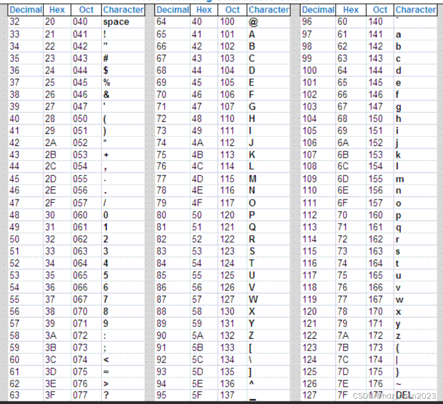Select octal value 155 cell
Image resolution: width=443 pixels, height=404 pixels.
(x=380, y=179)
